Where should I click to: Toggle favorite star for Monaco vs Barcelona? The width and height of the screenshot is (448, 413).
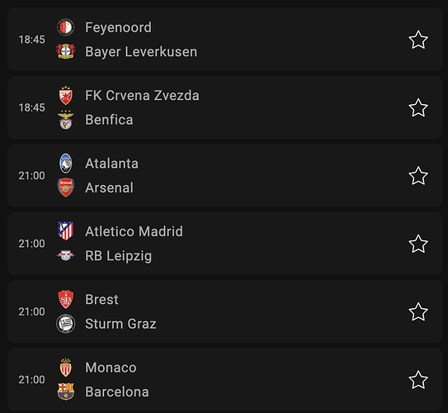(x=418, y=380)
